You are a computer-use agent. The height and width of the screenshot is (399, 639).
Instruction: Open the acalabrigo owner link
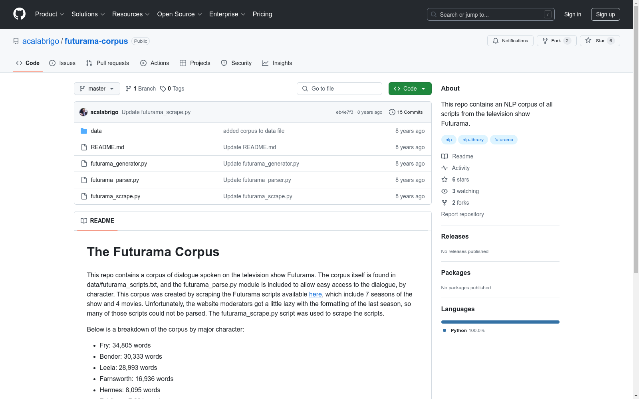point(41,41)
